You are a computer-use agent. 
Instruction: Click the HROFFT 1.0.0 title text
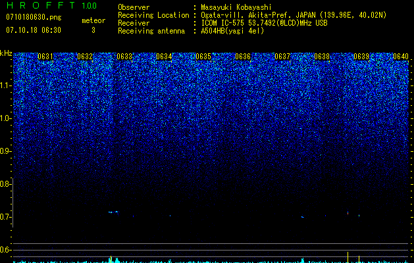51,5
